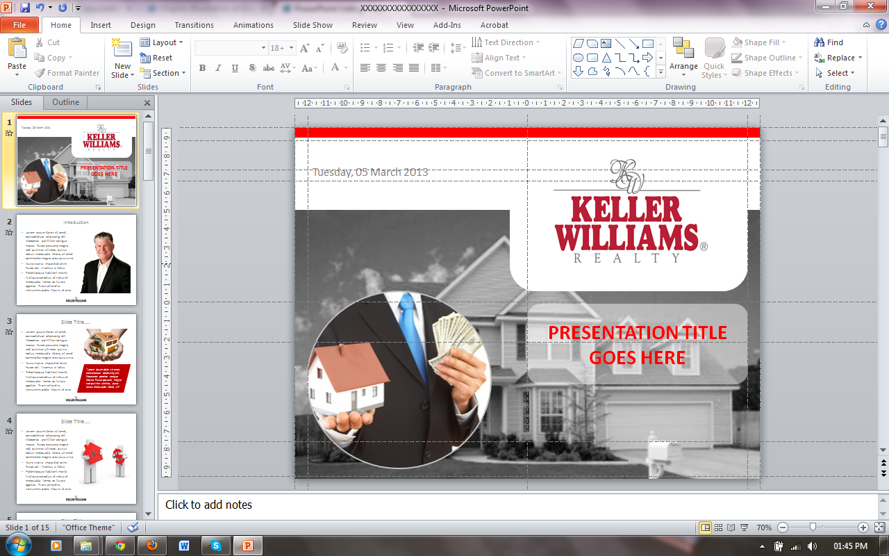Switch to the Outline pane tab
The width and height of the screenshot is (889, 556).
click(66, 102)
